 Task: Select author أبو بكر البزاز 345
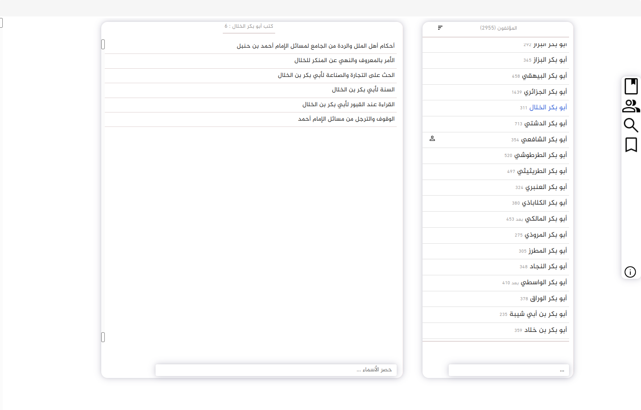[496, 60]
